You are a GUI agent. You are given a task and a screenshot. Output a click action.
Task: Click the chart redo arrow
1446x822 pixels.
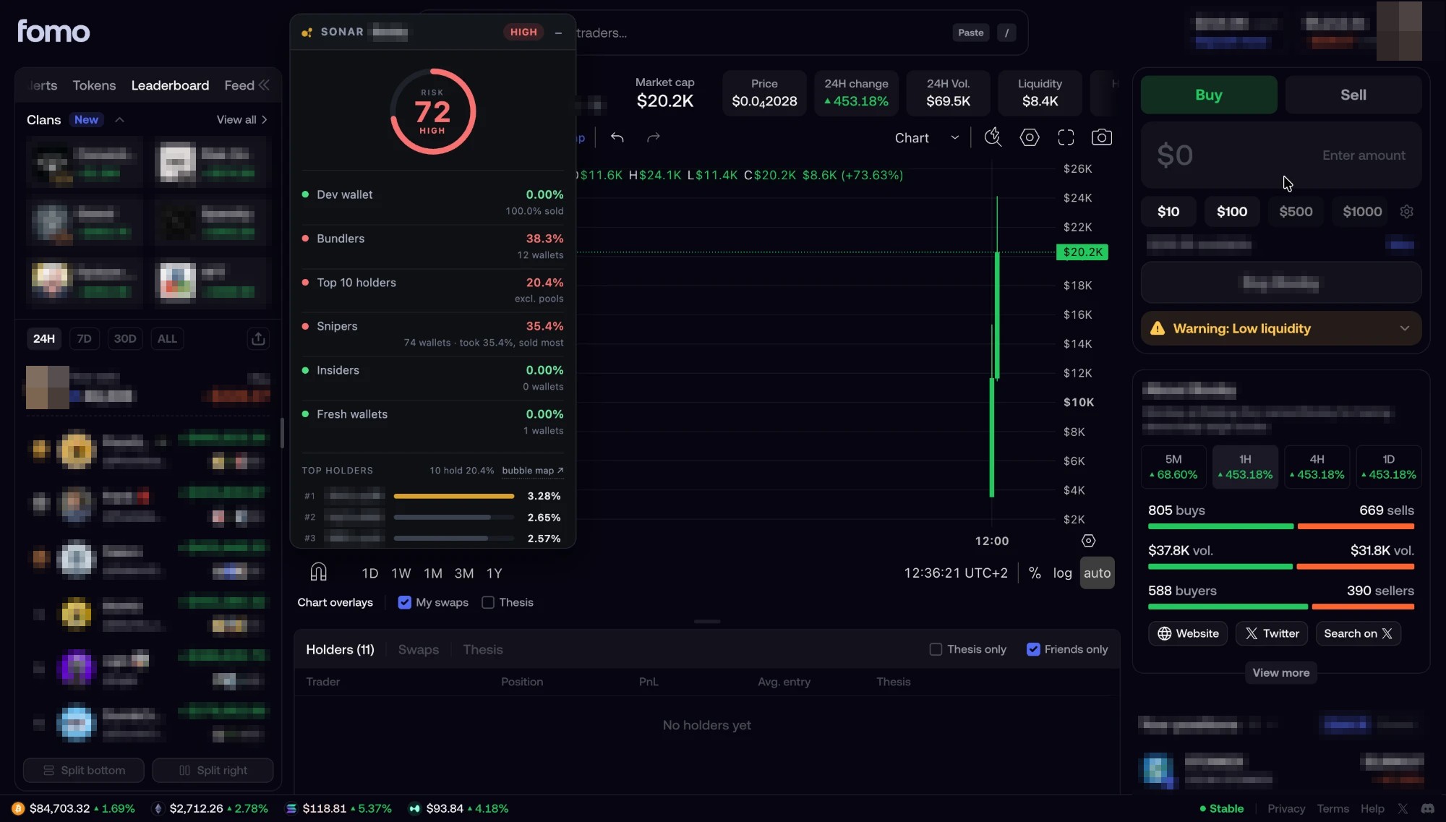(654, 137)
